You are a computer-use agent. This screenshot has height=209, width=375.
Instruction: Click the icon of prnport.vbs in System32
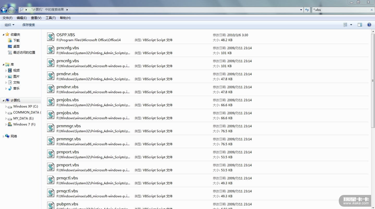click(x=51, y=154)
